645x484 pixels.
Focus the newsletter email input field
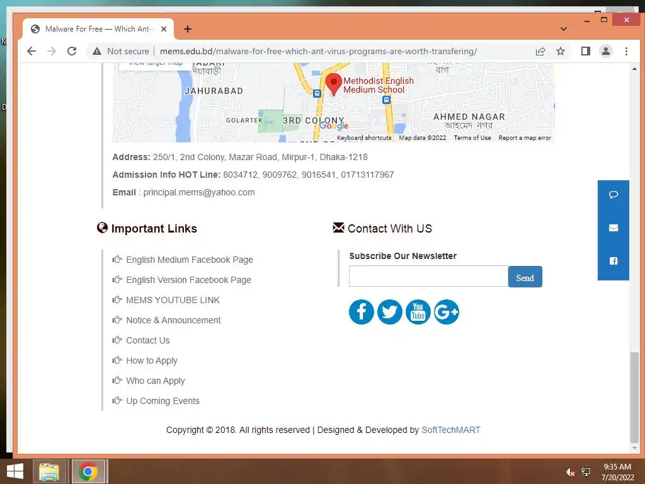tap(428, 276)
